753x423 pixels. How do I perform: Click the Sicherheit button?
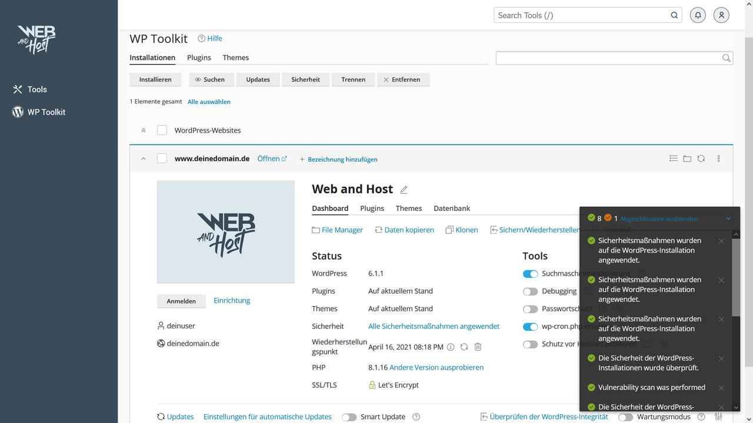pos(305,79)
